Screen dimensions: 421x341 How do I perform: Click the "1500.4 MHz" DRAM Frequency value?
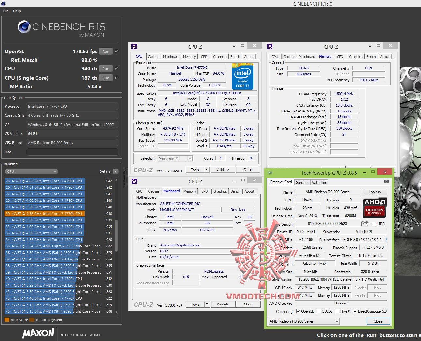(344, 94)
